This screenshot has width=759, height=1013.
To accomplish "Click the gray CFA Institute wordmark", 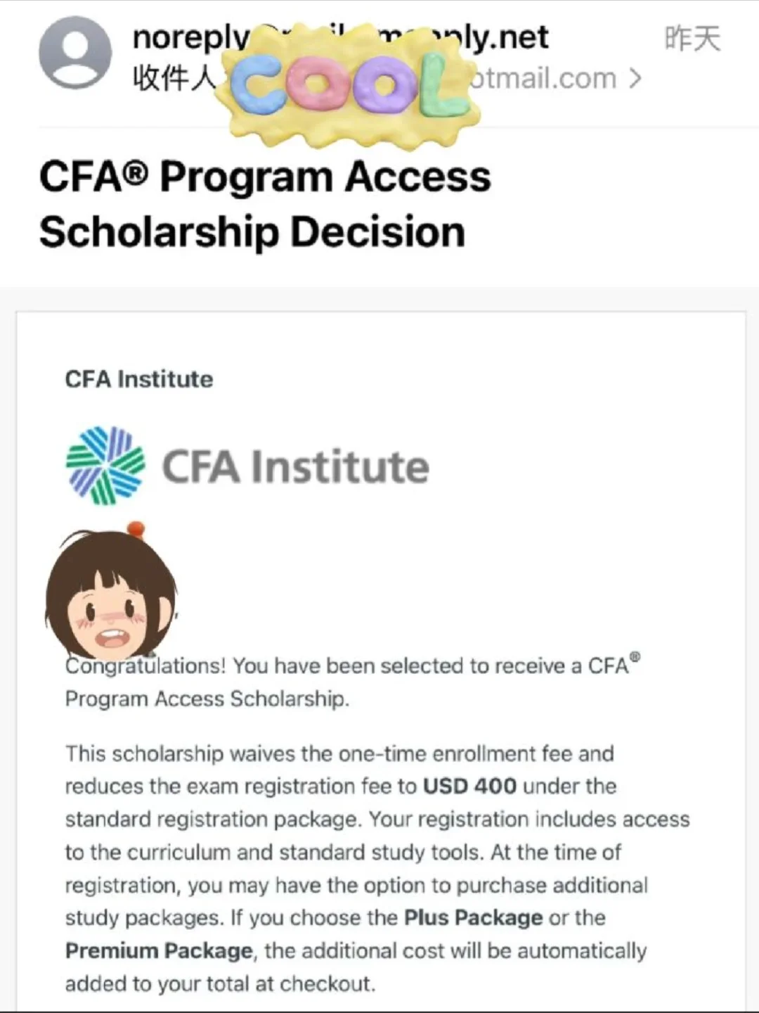I will pos(295,467).
